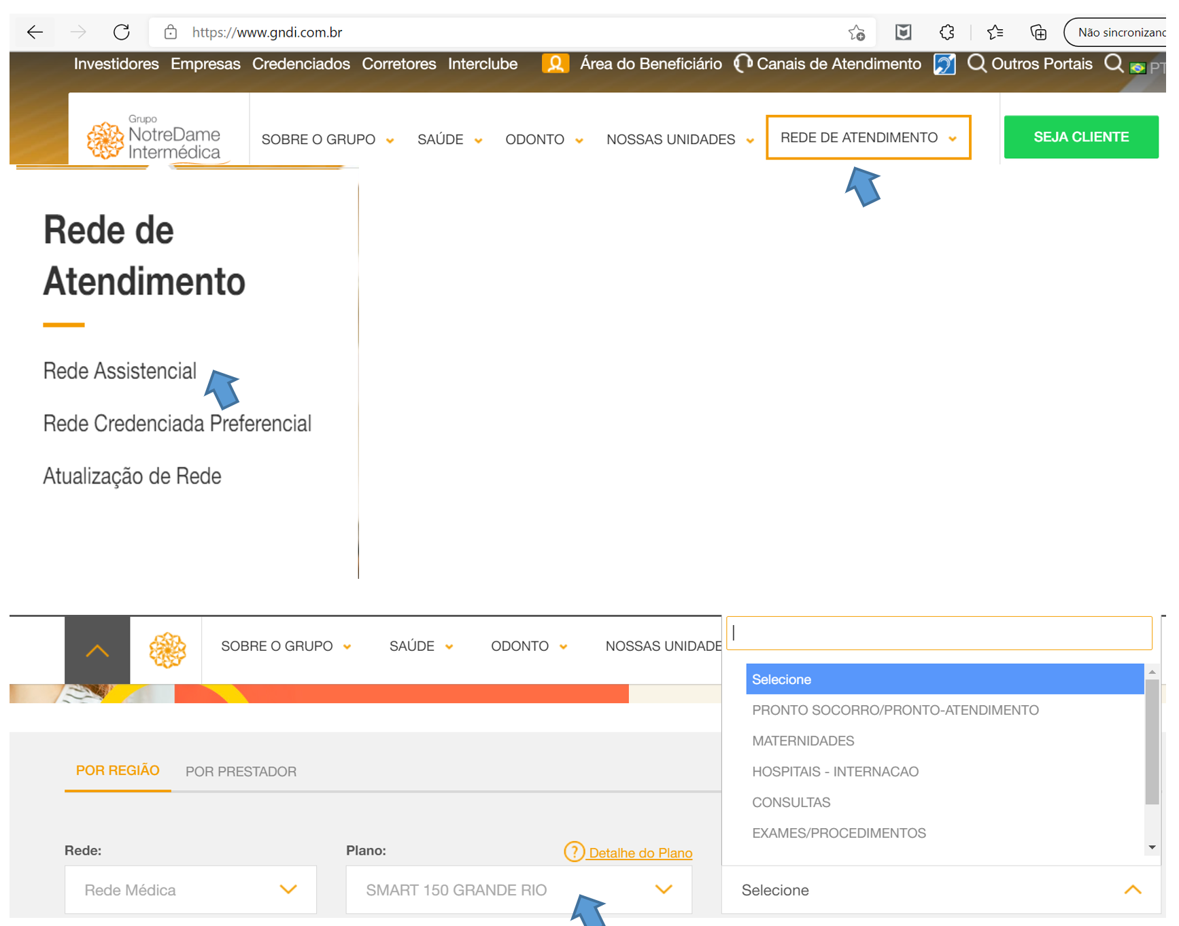Image resolution: width=1179 pixels, height=926 pixels.
Task: Expand the SOBRE O GRUPO top menu
Action: point(327,140)
